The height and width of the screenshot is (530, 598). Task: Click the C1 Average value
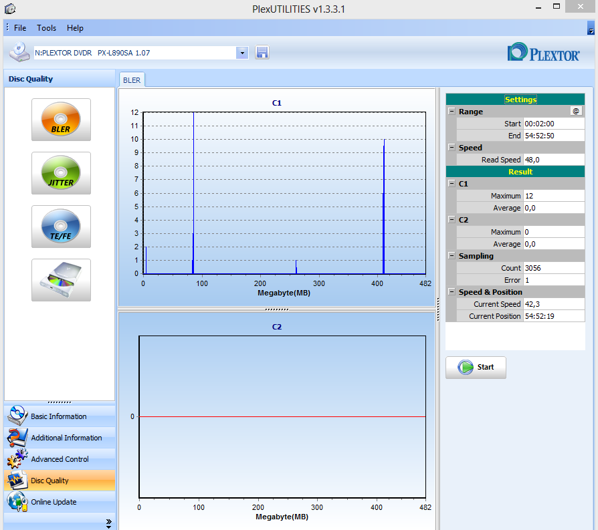point(554,208)
